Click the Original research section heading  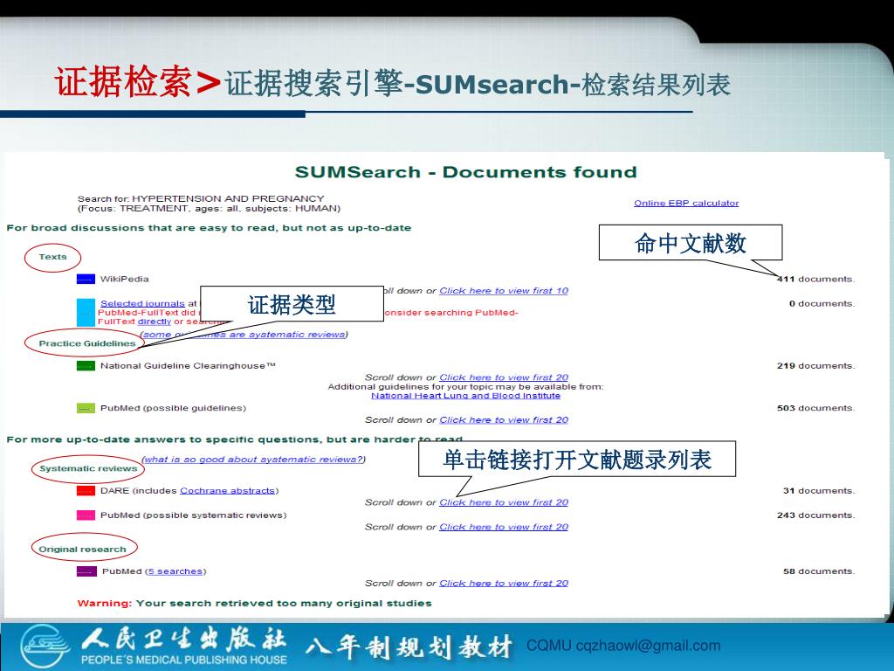point(82,550)
